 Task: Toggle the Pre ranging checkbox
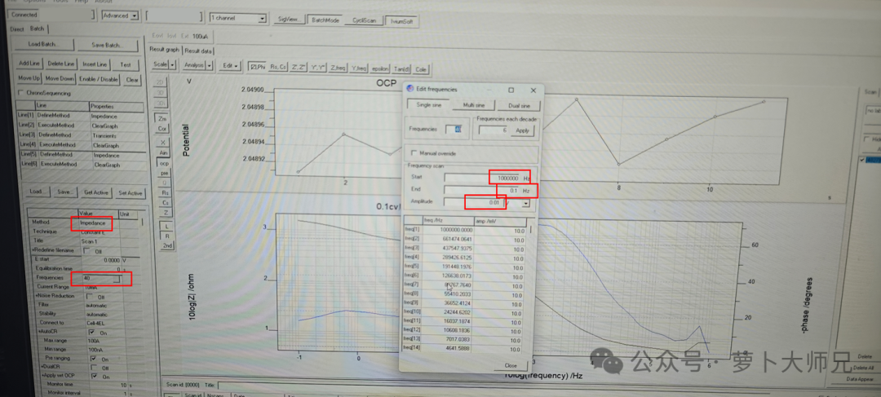(94, 358)
